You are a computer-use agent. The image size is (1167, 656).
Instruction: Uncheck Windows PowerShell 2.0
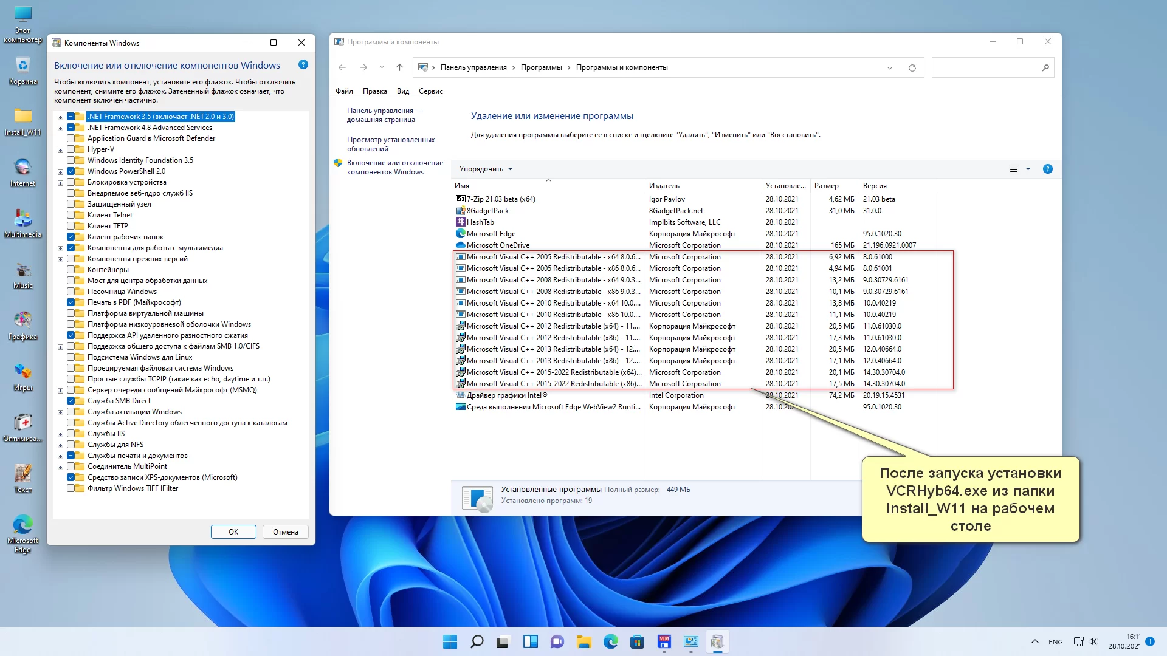click(71, 171)
